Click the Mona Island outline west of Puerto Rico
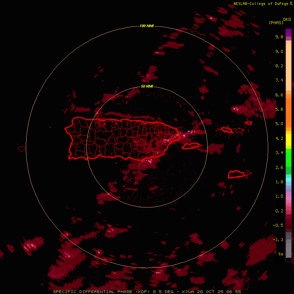 coord(22,149)
